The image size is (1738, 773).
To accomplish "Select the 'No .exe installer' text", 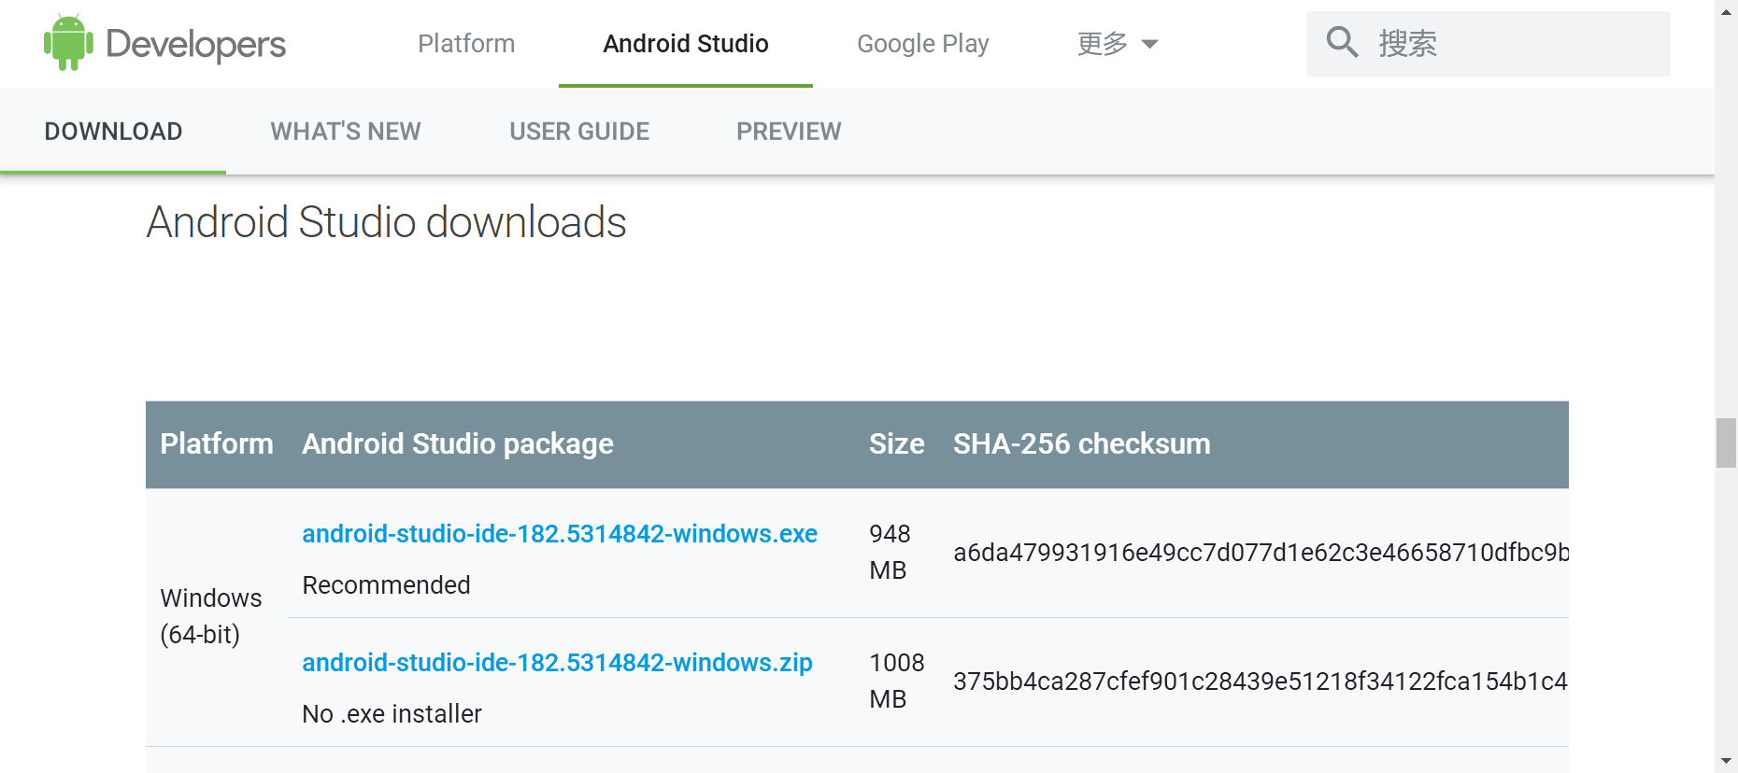I will coord(392,714).
